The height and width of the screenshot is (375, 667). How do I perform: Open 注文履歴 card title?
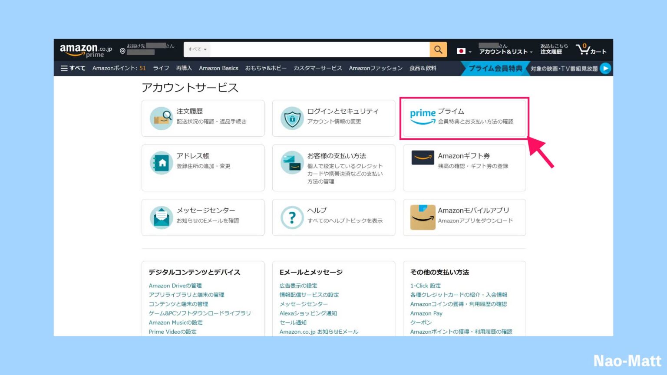pos(189,111)
